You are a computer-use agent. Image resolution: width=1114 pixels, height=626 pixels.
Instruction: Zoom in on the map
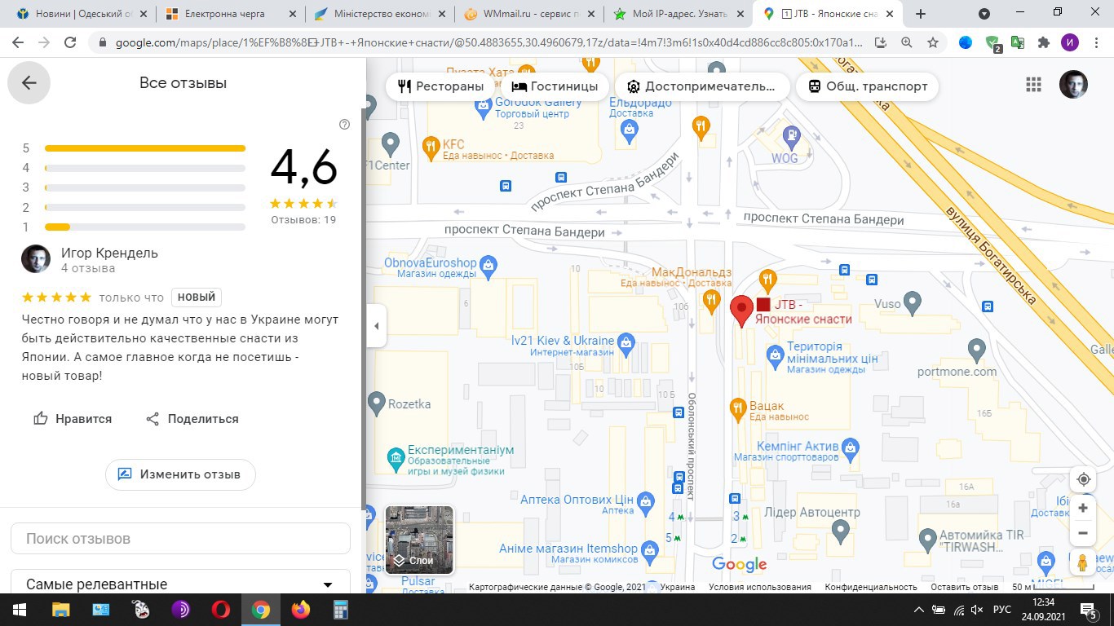1083,508
